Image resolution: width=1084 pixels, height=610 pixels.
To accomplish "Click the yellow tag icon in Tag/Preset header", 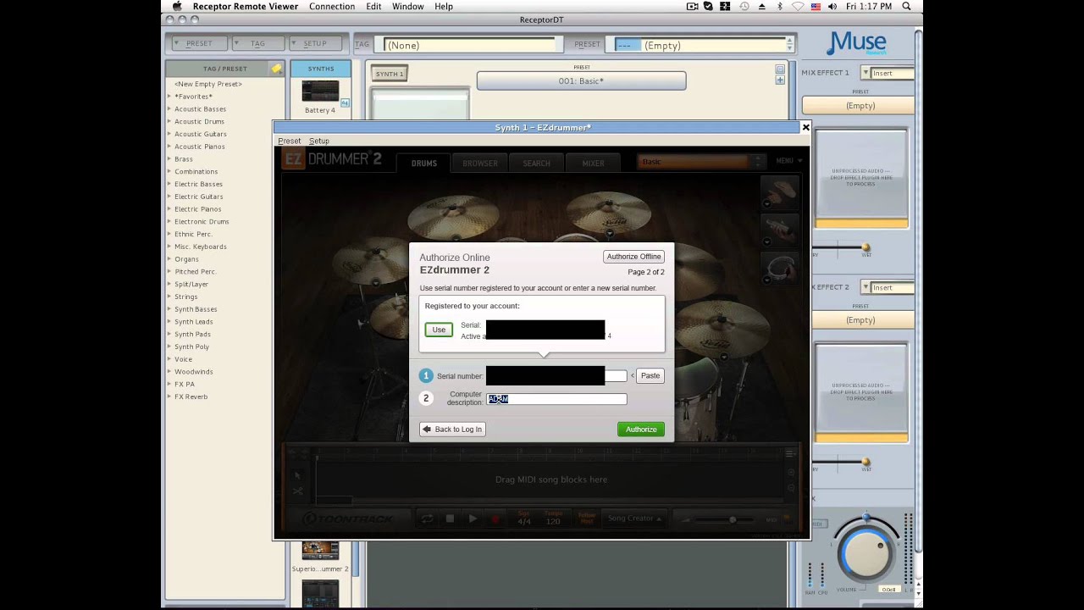I will tap(276, 69).
